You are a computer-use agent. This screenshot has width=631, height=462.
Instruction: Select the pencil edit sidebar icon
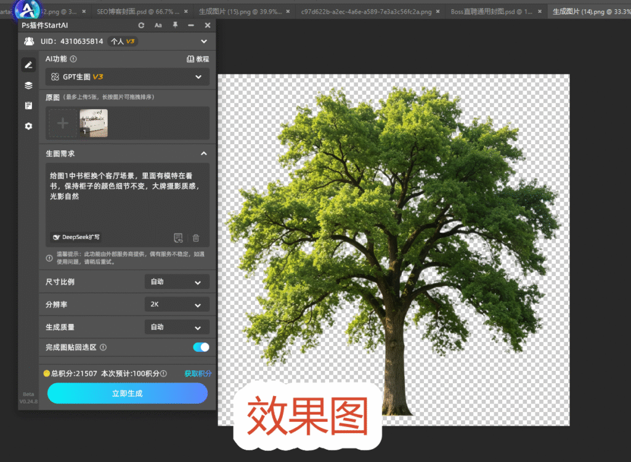pyautogui.click(x=28, y=65)
